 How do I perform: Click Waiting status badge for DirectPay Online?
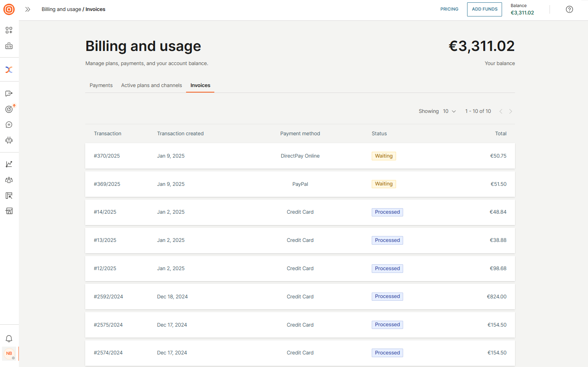point(383,156)
